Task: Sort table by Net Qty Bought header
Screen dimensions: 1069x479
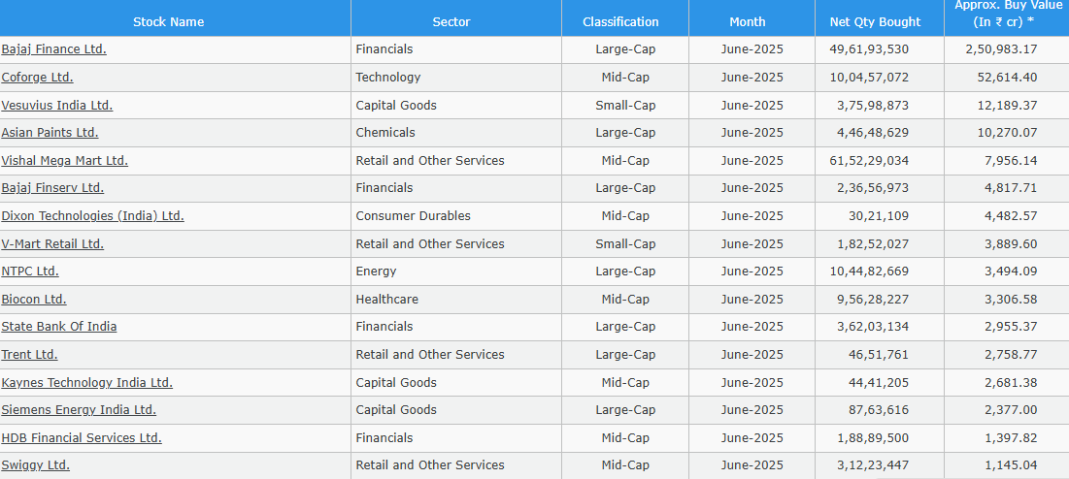Action: click(x=875, y=21)
